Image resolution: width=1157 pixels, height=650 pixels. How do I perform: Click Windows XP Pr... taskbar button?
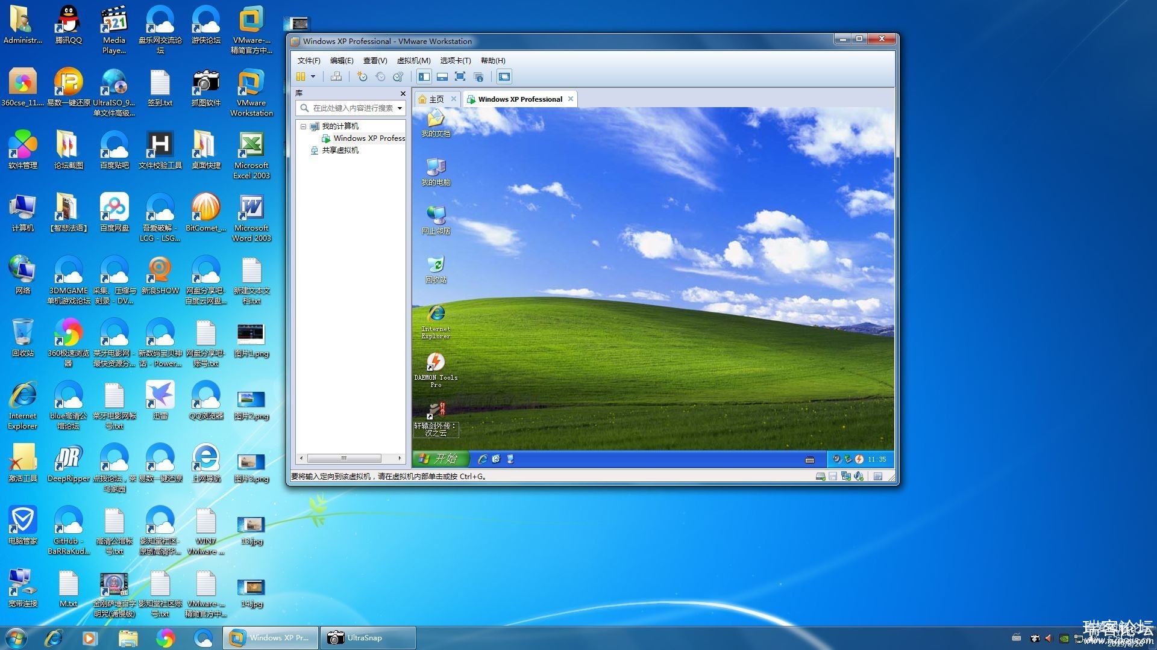click(x=271, y=638)
